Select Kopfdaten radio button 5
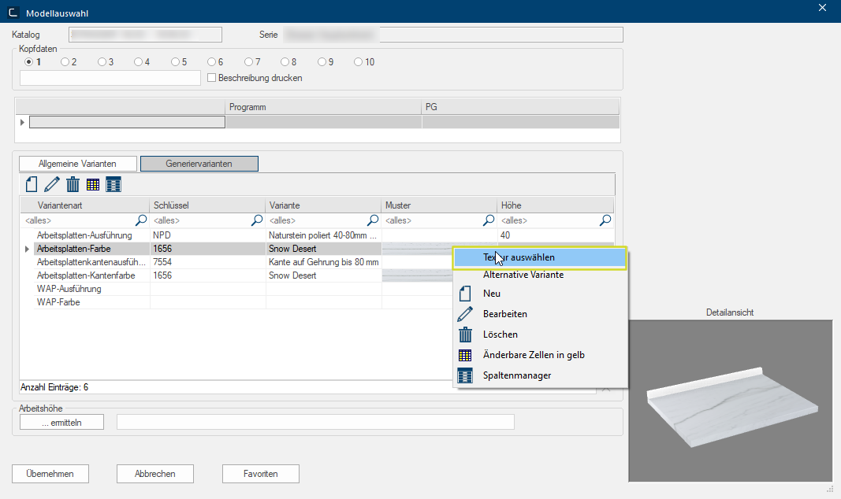Viewport: 841px width, 499px height. click(175, 62)
